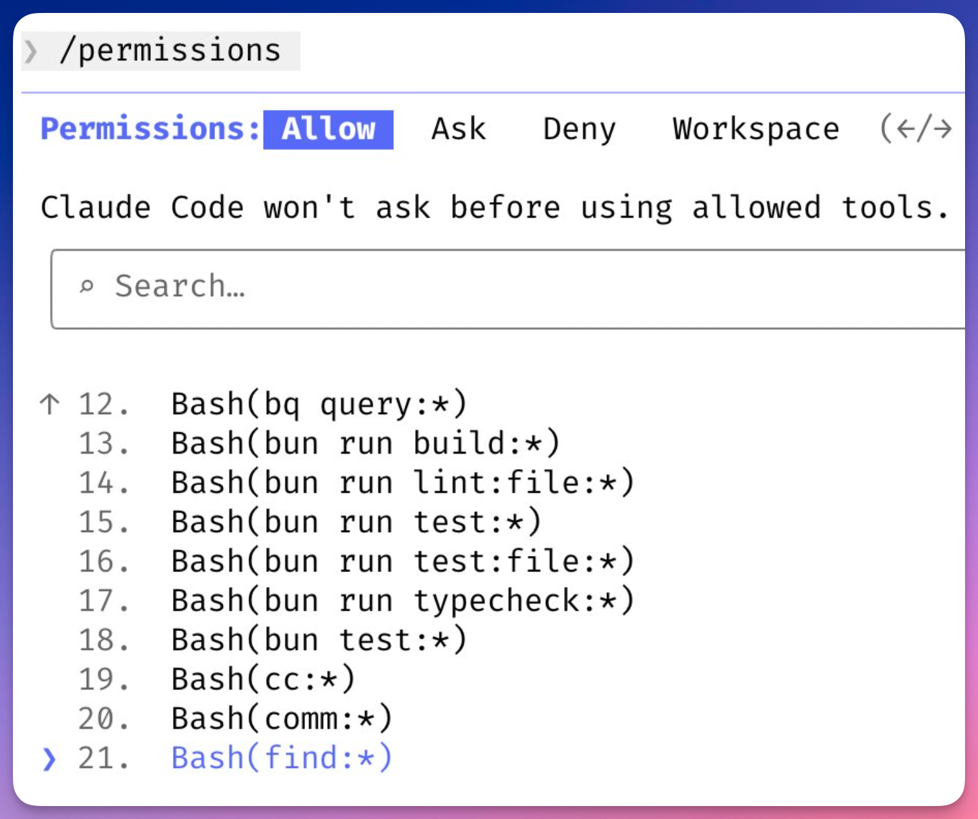Click the blue selection chevron at item 21

coord(49,759)
